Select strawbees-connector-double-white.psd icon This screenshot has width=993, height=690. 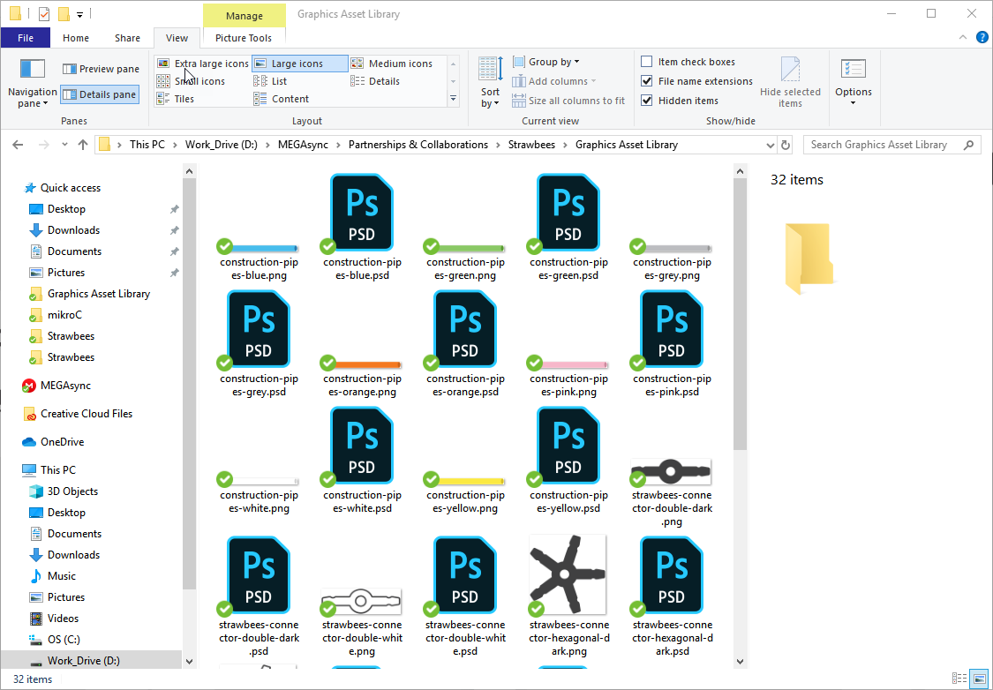(465, 575)
